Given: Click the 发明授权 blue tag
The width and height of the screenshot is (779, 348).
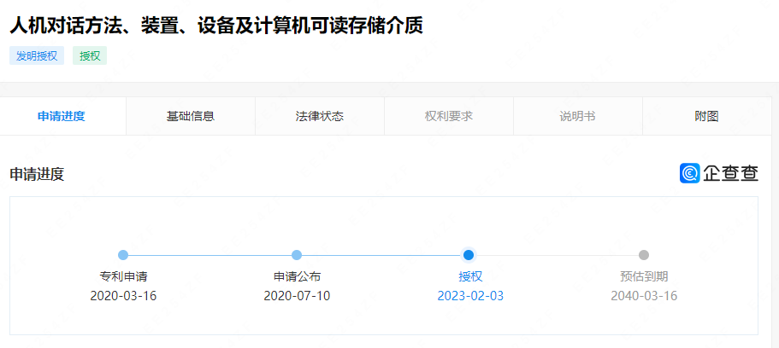Looking at the screenshot, I should pos(37,56).
